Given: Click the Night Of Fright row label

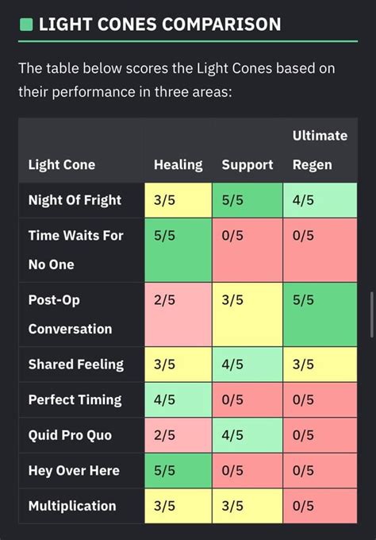Looking at the screenshot, I should 75,200.
